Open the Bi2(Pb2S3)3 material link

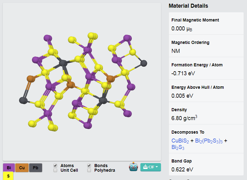(x=209, y=141)
